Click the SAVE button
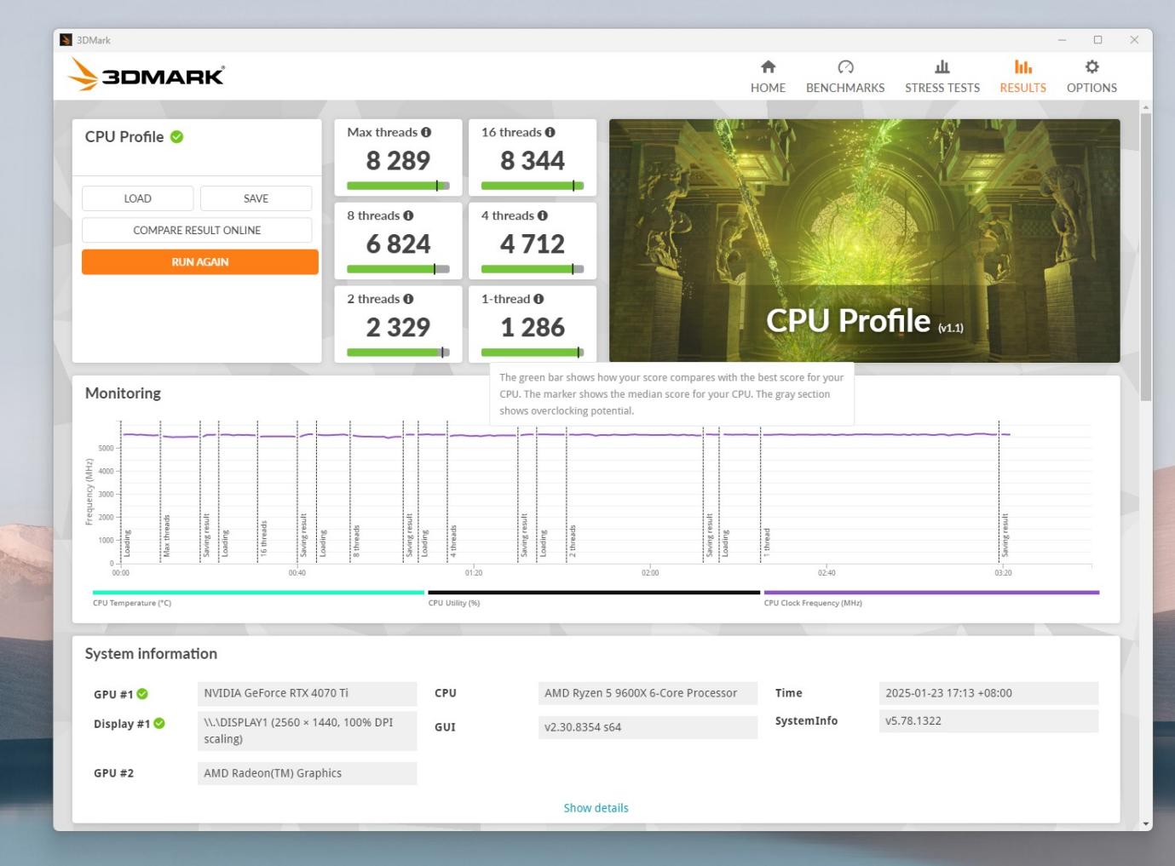Viewport: 1175px width, 866px height. (x=256, y=198)
